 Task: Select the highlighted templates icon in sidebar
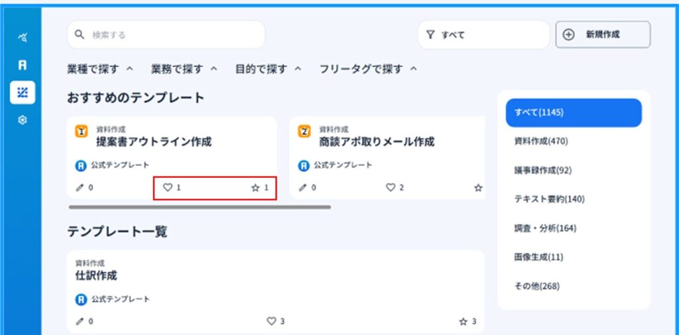[23, 93]
